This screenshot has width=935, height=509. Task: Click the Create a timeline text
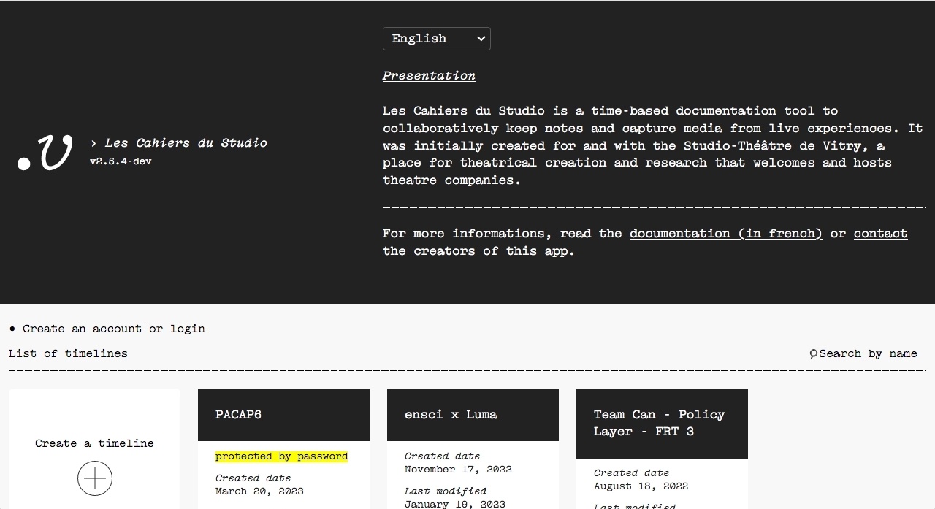click(x=94, y=443)
